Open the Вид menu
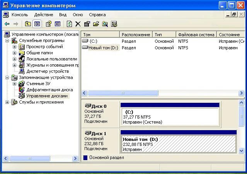This screenshot has height=174, width=247. (63, 15)
